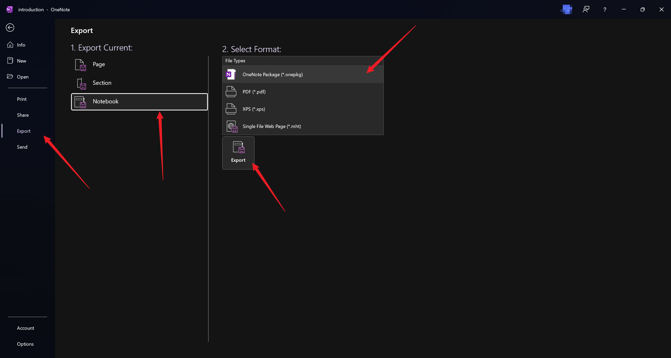Select Print in the sidebar
This screenshot has height=358, width=671.
pyautogui.click(x=27, y=99)
